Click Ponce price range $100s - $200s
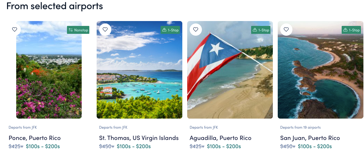 click(x=43, y=146)
